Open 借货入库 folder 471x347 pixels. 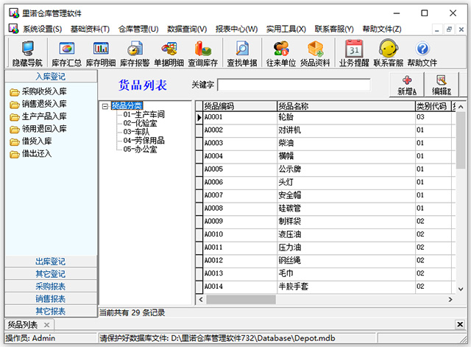[31, 141]
